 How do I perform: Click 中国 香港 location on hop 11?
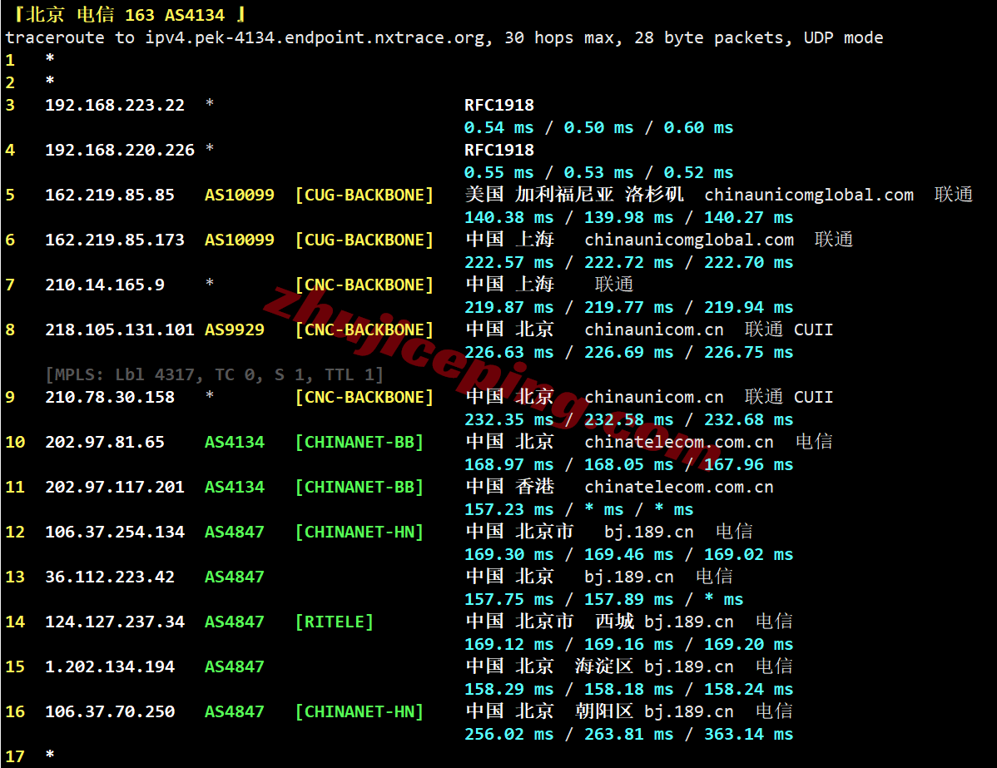(x=510, y=487)
